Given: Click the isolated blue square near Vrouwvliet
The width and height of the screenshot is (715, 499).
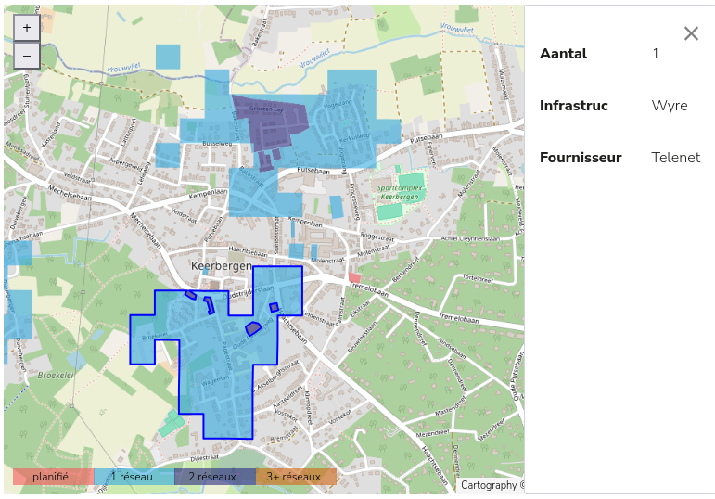Looking at the screenshot, I should 168,57.
